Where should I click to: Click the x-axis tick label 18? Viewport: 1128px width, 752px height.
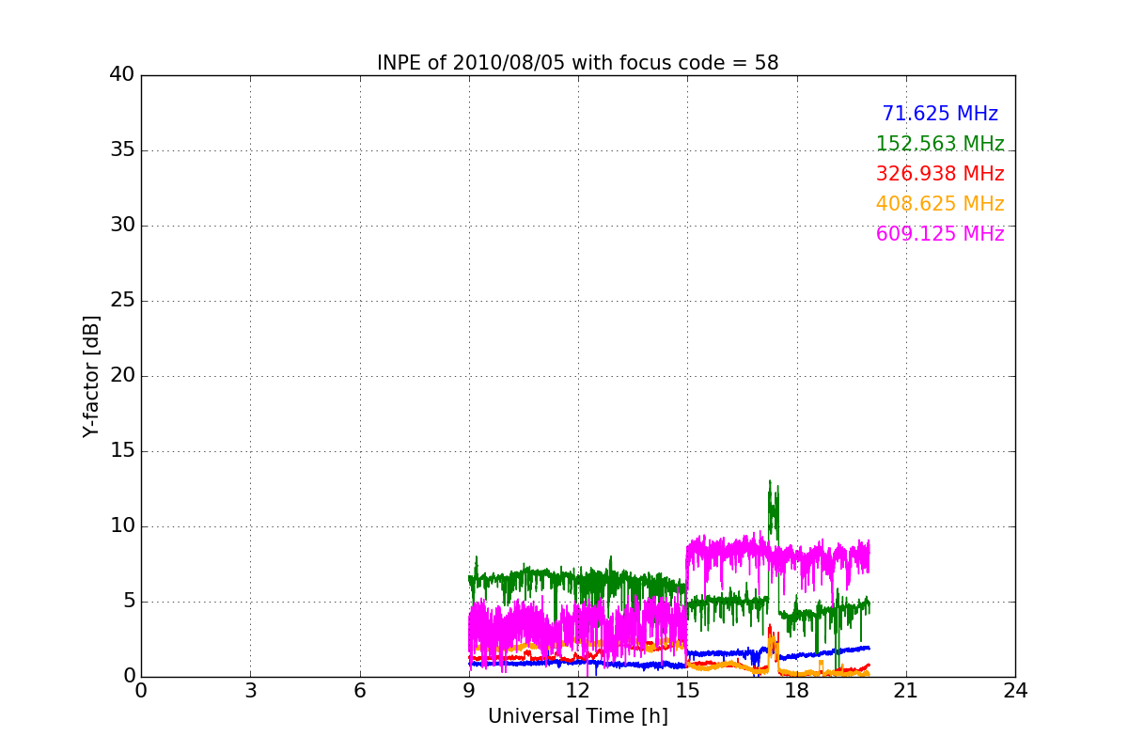coord(797,691)
